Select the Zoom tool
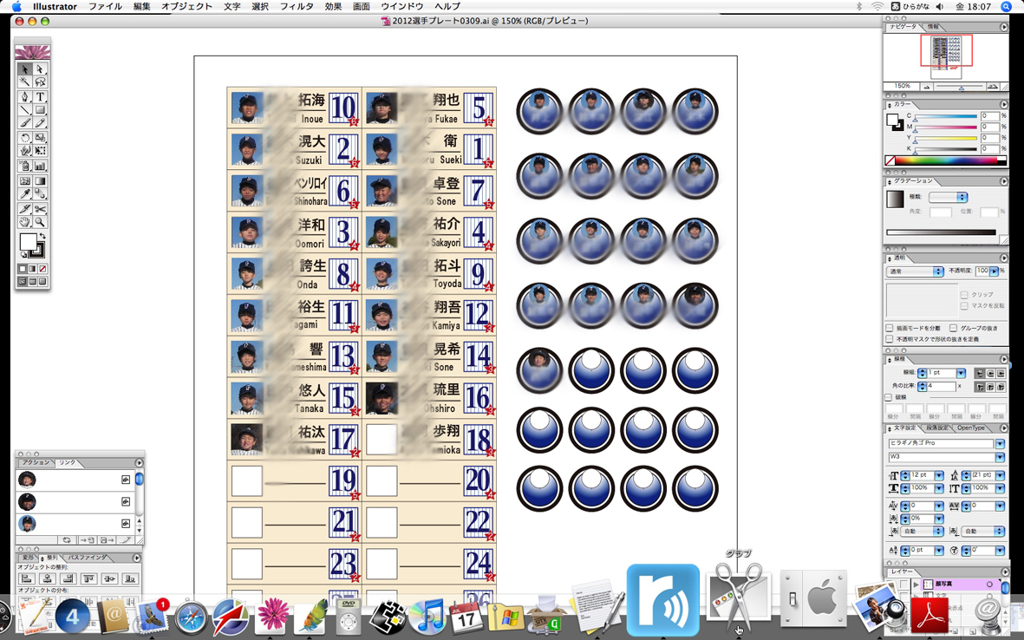The width and height of the screenshot is (1024, 640). (x=40, y=222)
